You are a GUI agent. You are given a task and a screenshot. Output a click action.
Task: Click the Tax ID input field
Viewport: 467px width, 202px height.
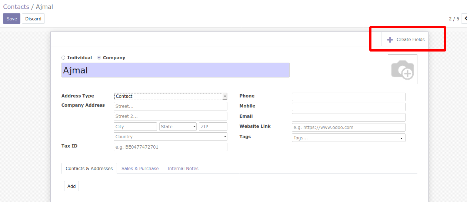(x=170, y=147)
